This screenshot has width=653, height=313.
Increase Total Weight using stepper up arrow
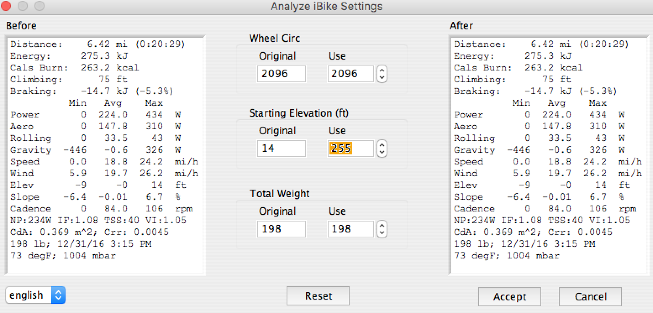tap(382, 226)
